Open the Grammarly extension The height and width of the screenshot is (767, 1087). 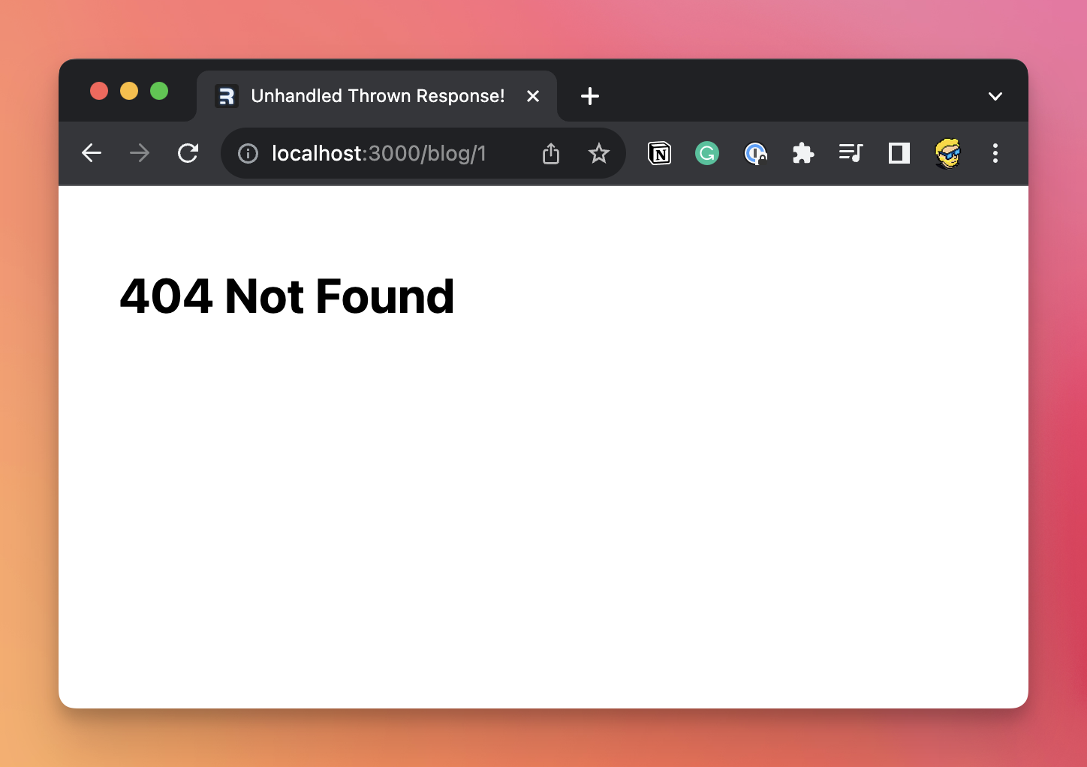pos(706,154)
